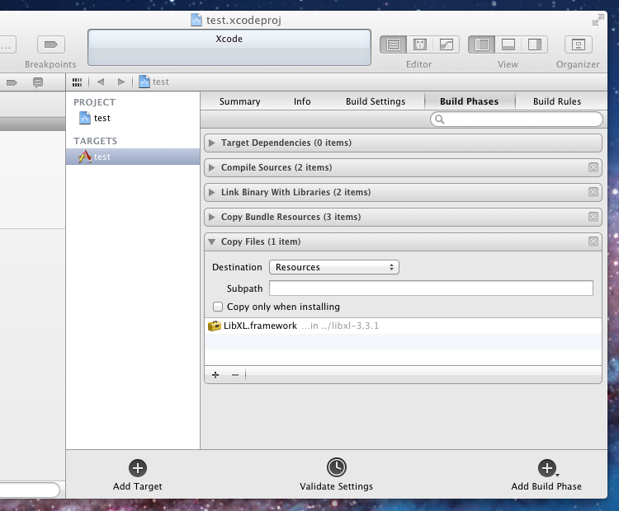Image resolution: width=619 pixels, height=511 pixels.
Task: Expand Link Binary With Libraries phase
Action: coord(212,192)
